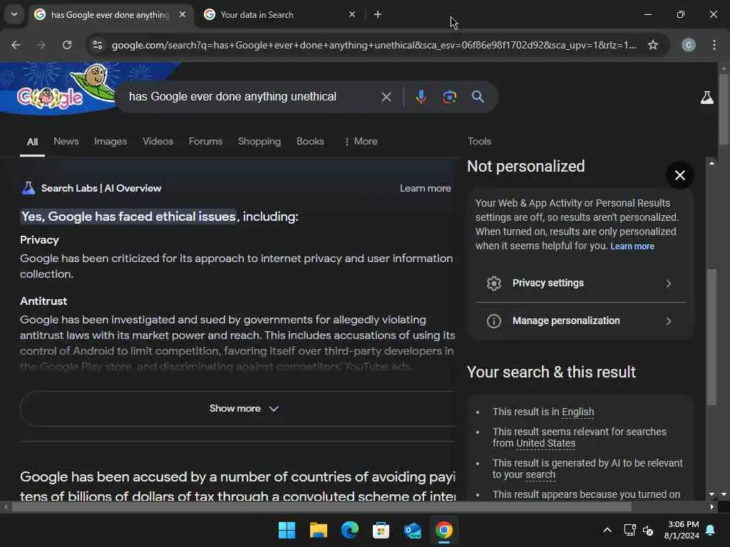The height and width of the screenshot is (547, 730).
Task: Clear the search box text
Action: (x=386, y=97)
